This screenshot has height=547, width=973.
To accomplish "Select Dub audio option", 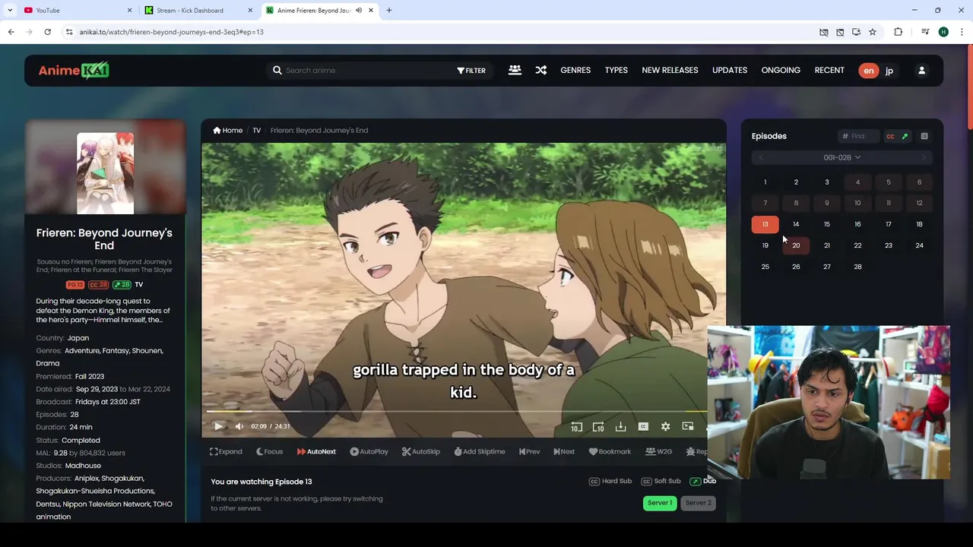I will point(703,481).
